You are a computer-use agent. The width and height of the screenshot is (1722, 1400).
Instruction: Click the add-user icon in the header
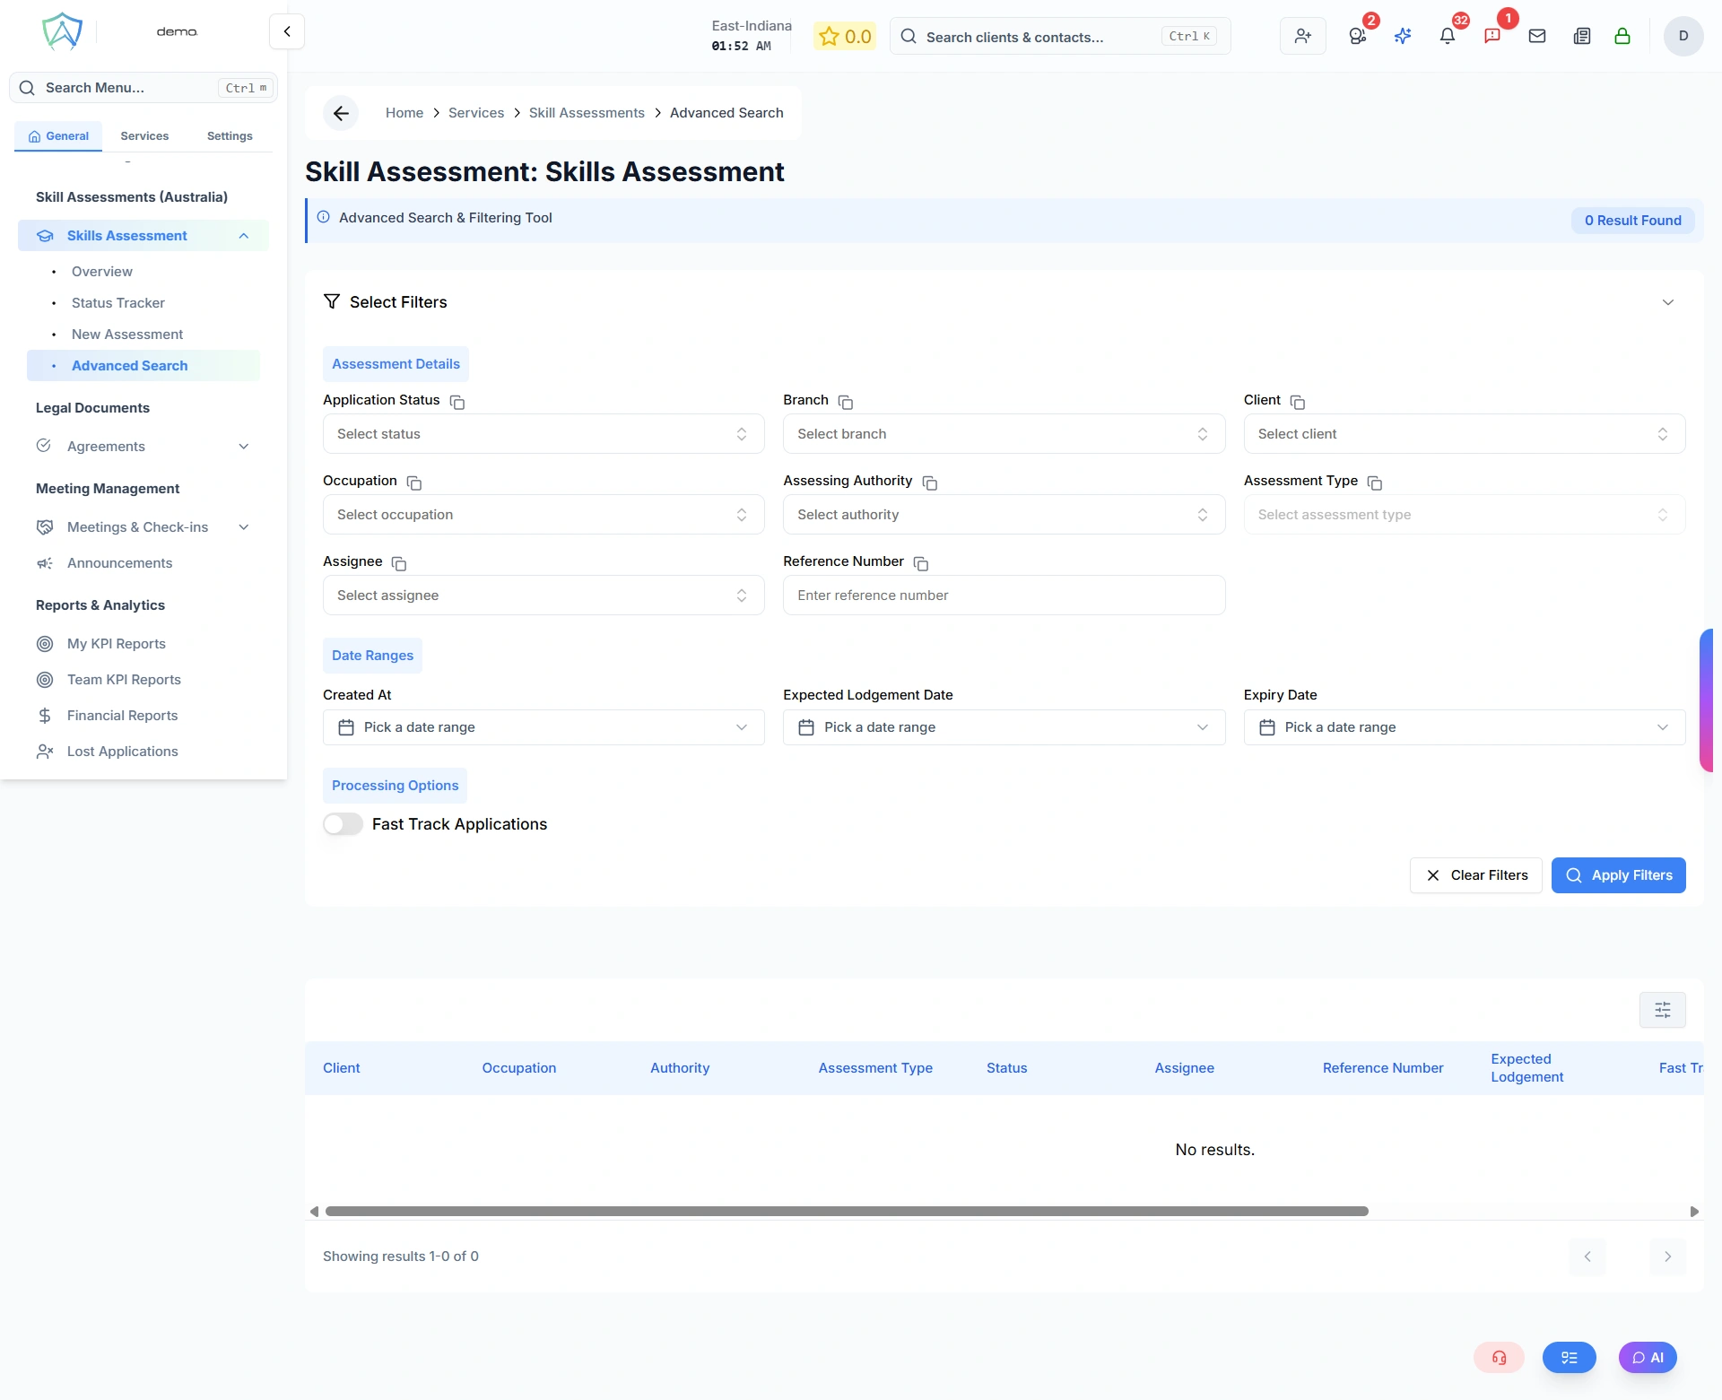tap(1302, 36)
